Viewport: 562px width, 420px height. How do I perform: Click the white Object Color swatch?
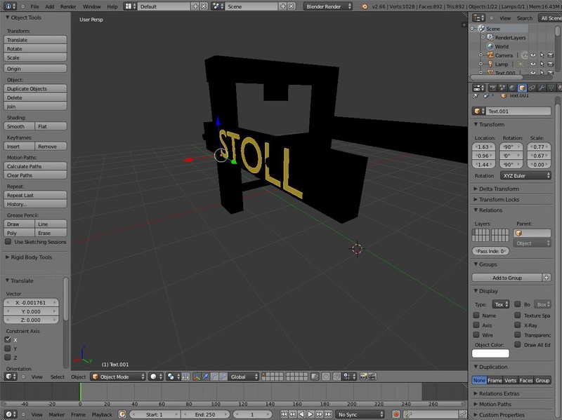pos(490,353)
